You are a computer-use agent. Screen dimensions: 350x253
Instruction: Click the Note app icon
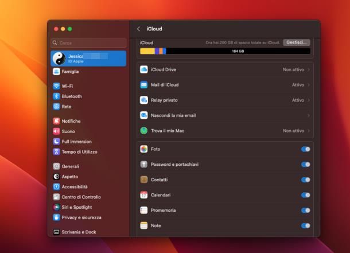(x=144, y=225)
